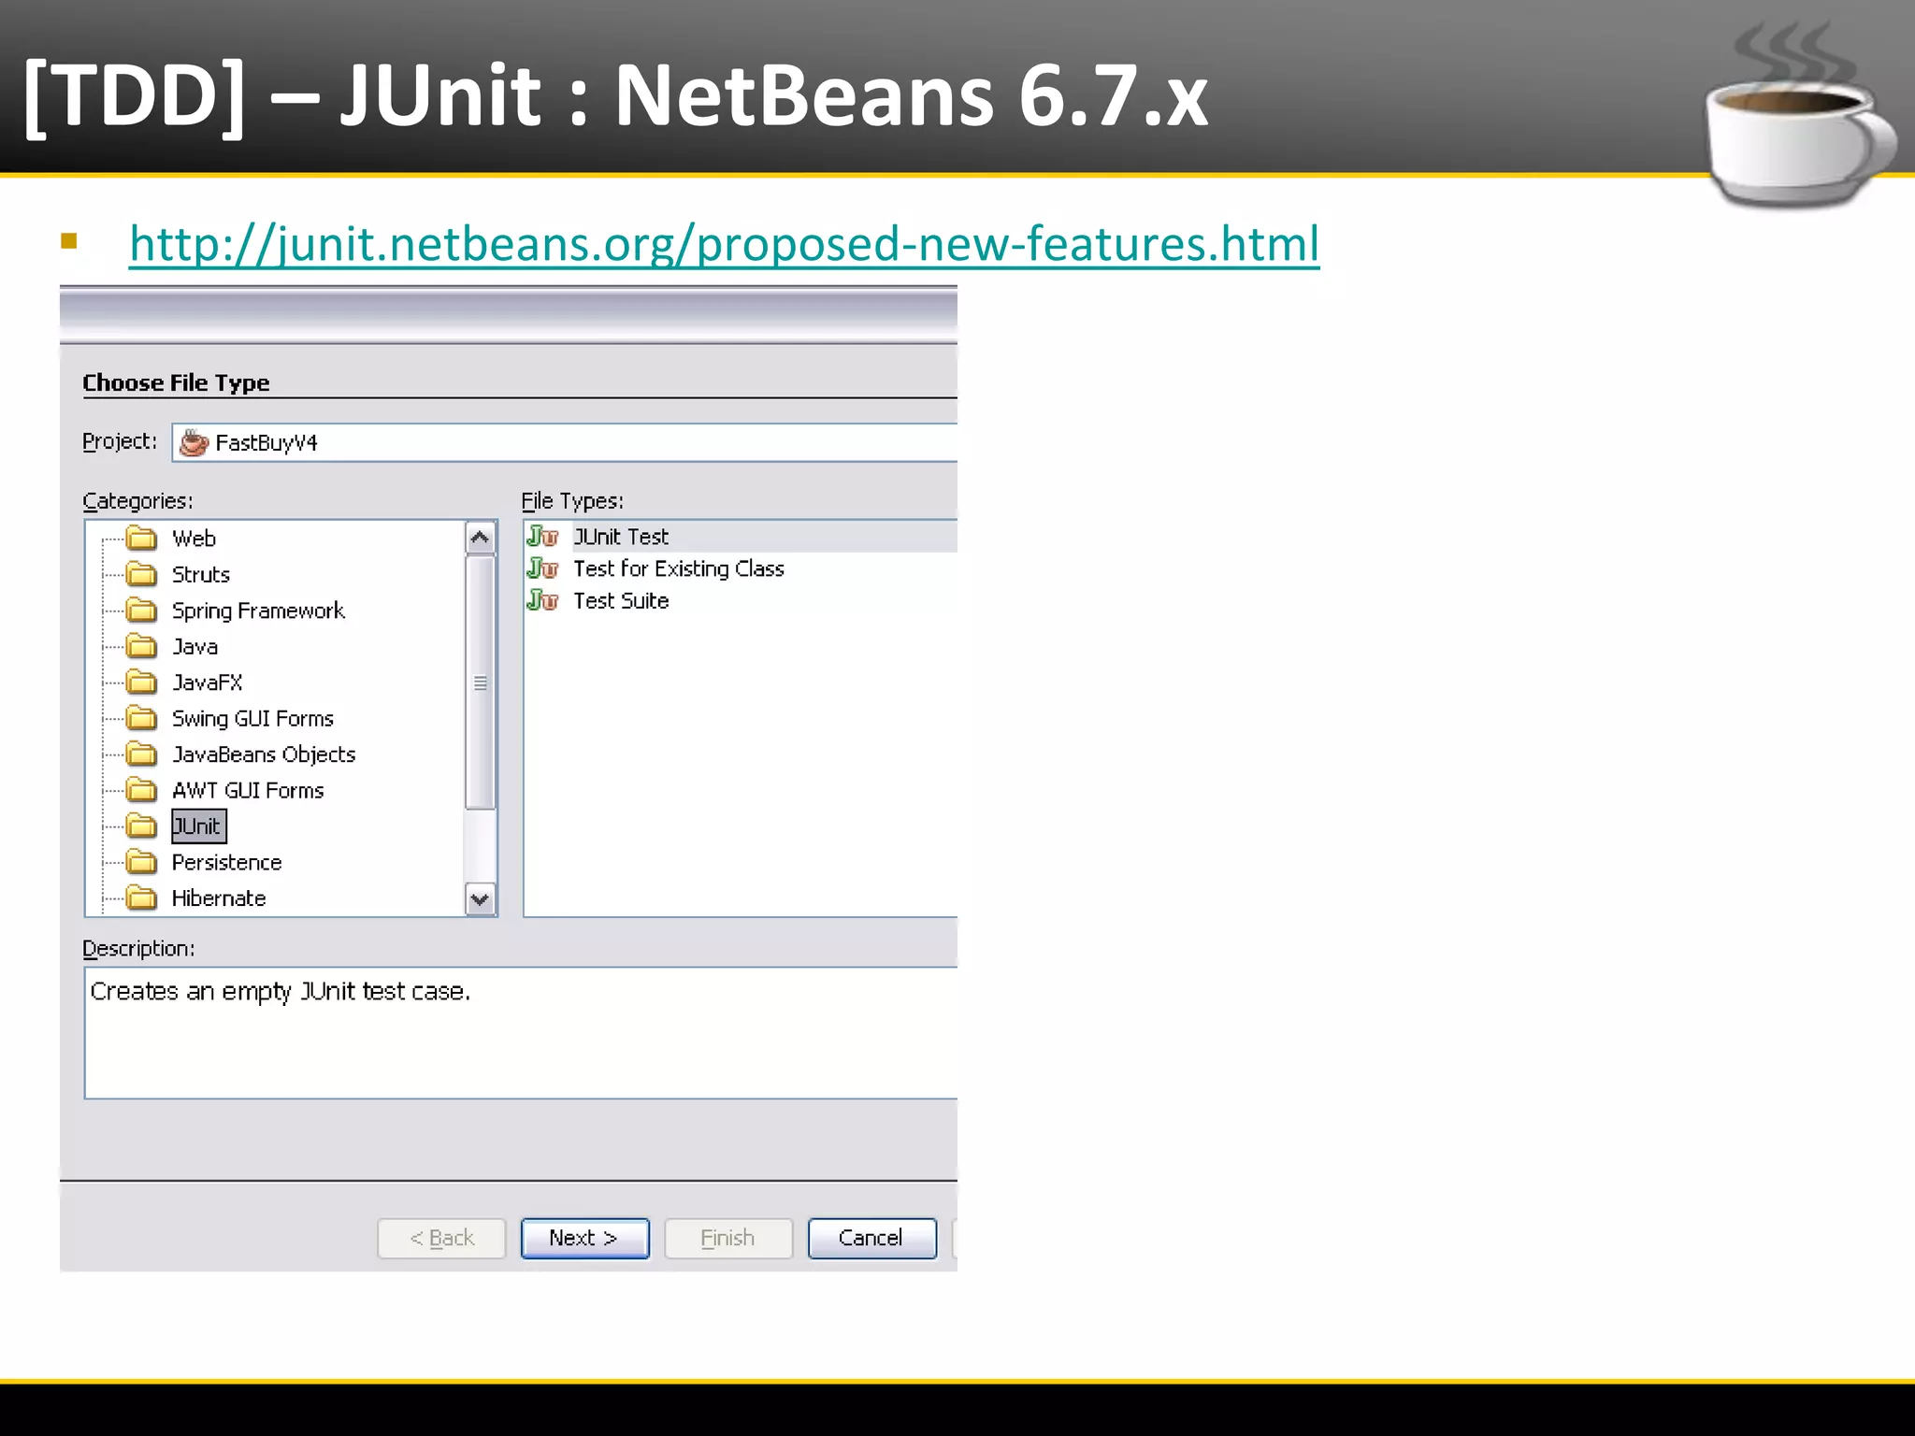Click the Categories scroll up arrow
The width and height of the screenshot is (1915, 1436).
481,538
